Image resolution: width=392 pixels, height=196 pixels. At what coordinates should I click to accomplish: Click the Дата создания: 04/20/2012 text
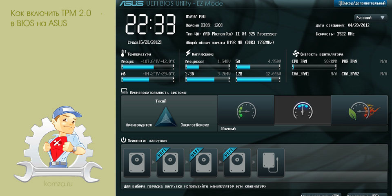point(343,25)
